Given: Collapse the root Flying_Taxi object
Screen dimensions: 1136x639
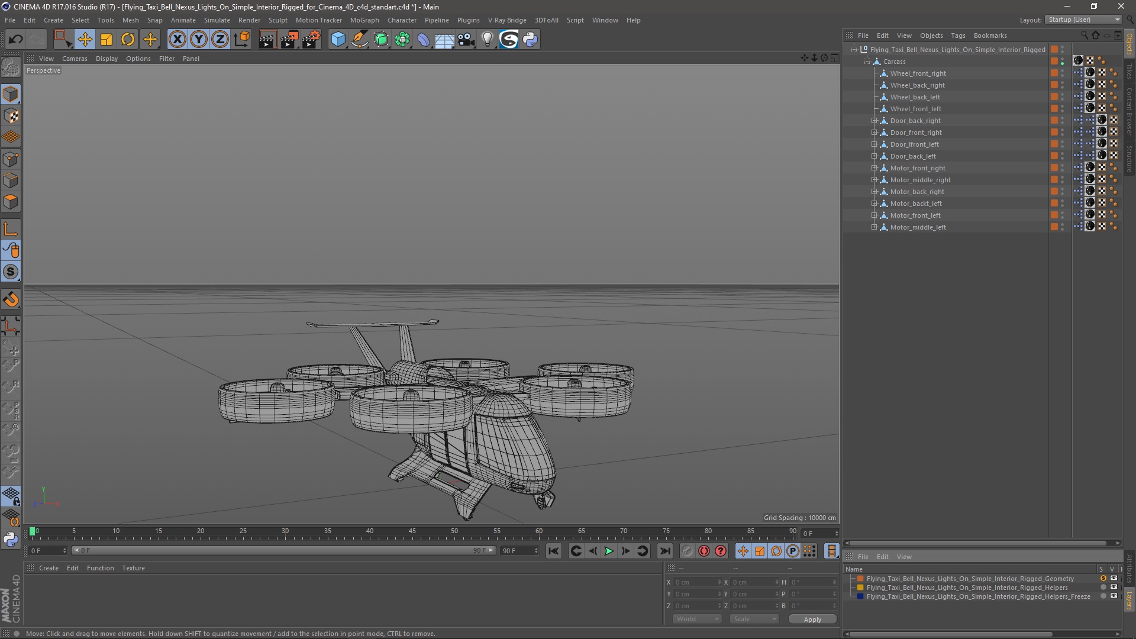Looking at the screenshot, I should (854, 50).
